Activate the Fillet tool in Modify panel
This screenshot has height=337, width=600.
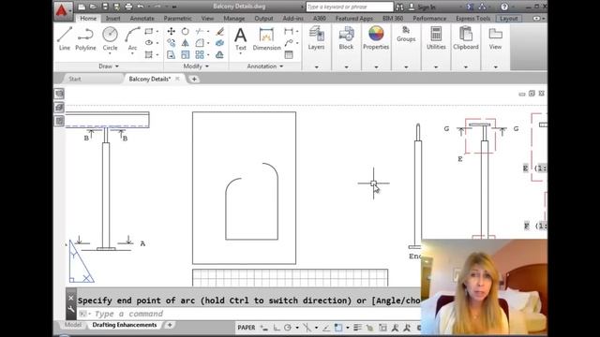pos(200,43)
